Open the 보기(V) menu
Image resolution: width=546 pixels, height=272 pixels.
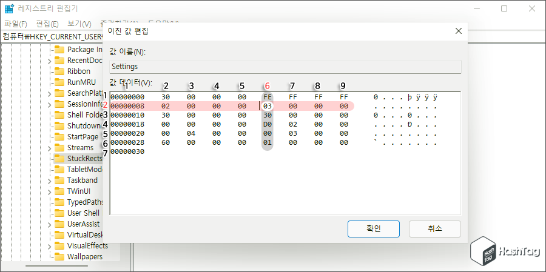coord(79,24)
